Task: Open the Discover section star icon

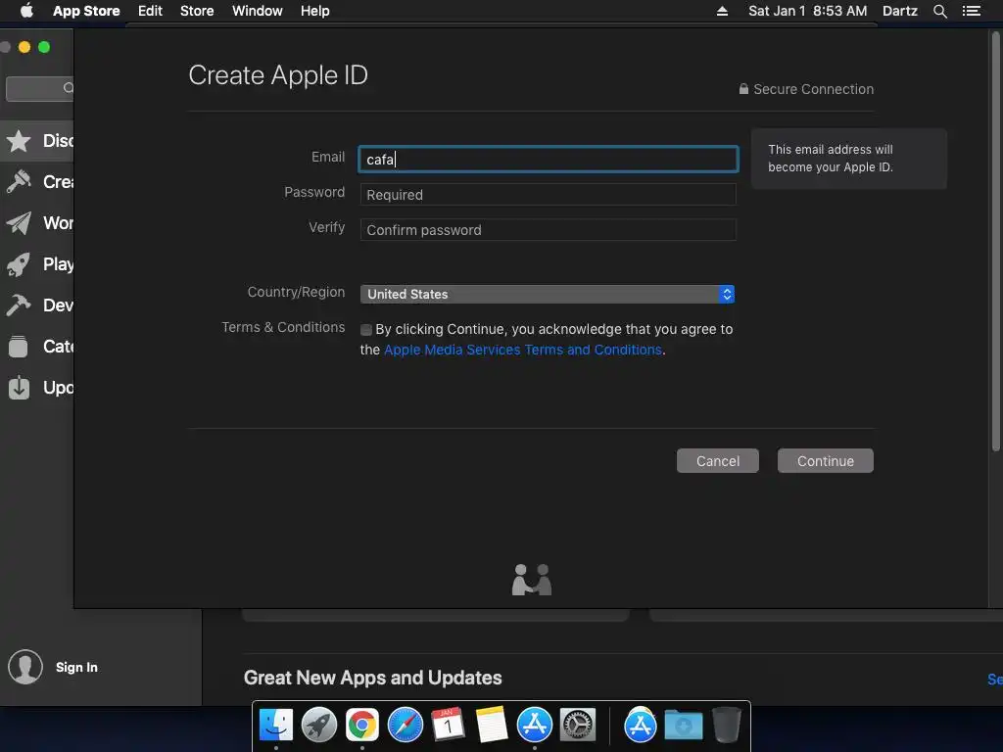Action: (x=19, y=141)
